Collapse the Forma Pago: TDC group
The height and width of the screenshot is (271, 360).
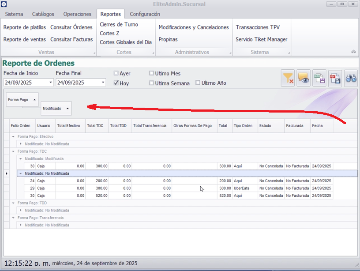(14, 151)
